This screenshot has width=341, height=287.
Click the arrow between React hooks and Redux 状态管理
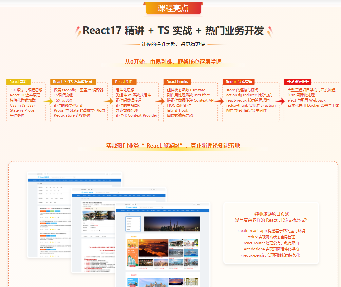(x=219, y=101)
